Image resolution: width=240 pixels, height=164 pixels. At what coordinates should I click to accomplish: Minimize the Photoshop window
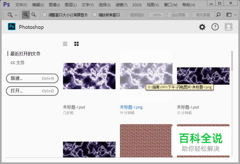[211, 3]
